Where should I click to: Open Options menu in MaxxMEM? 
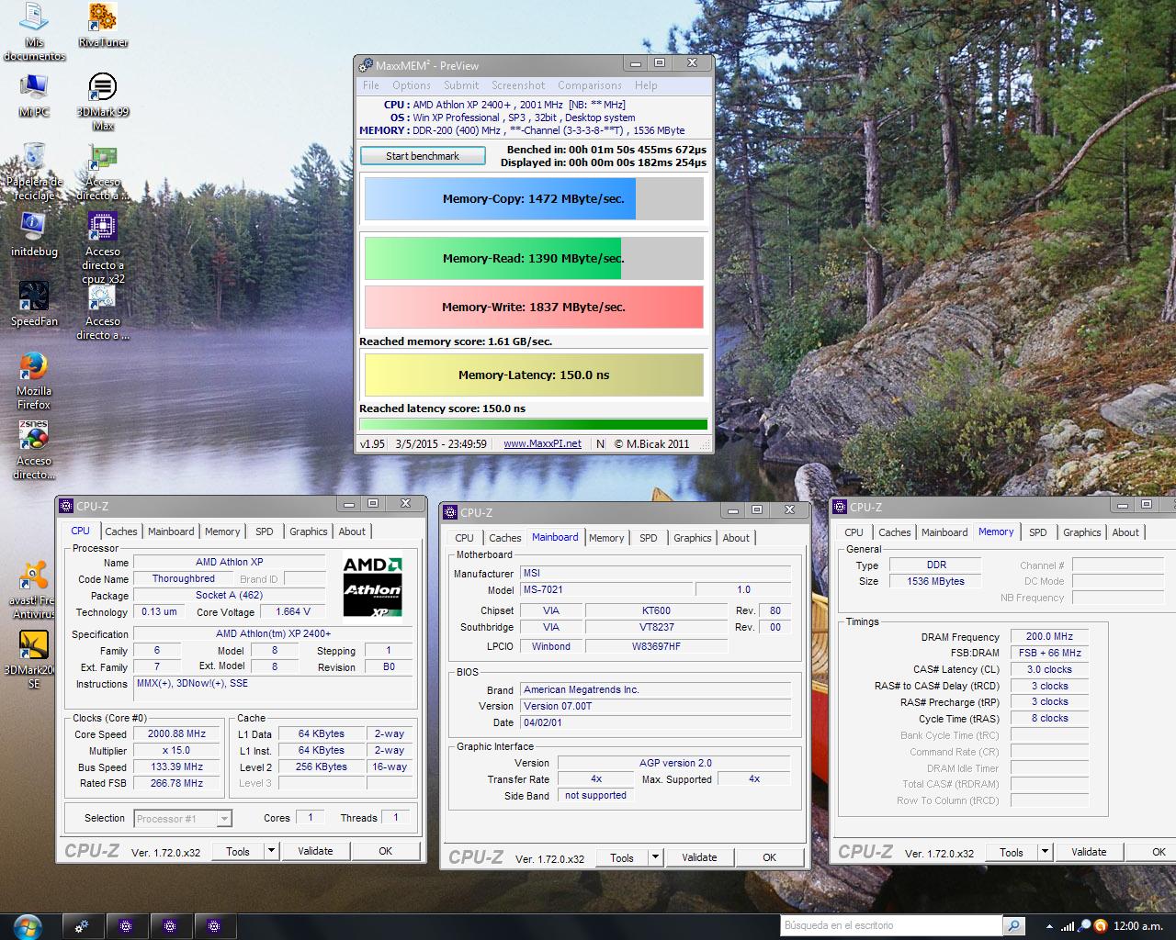pos(412,85)
